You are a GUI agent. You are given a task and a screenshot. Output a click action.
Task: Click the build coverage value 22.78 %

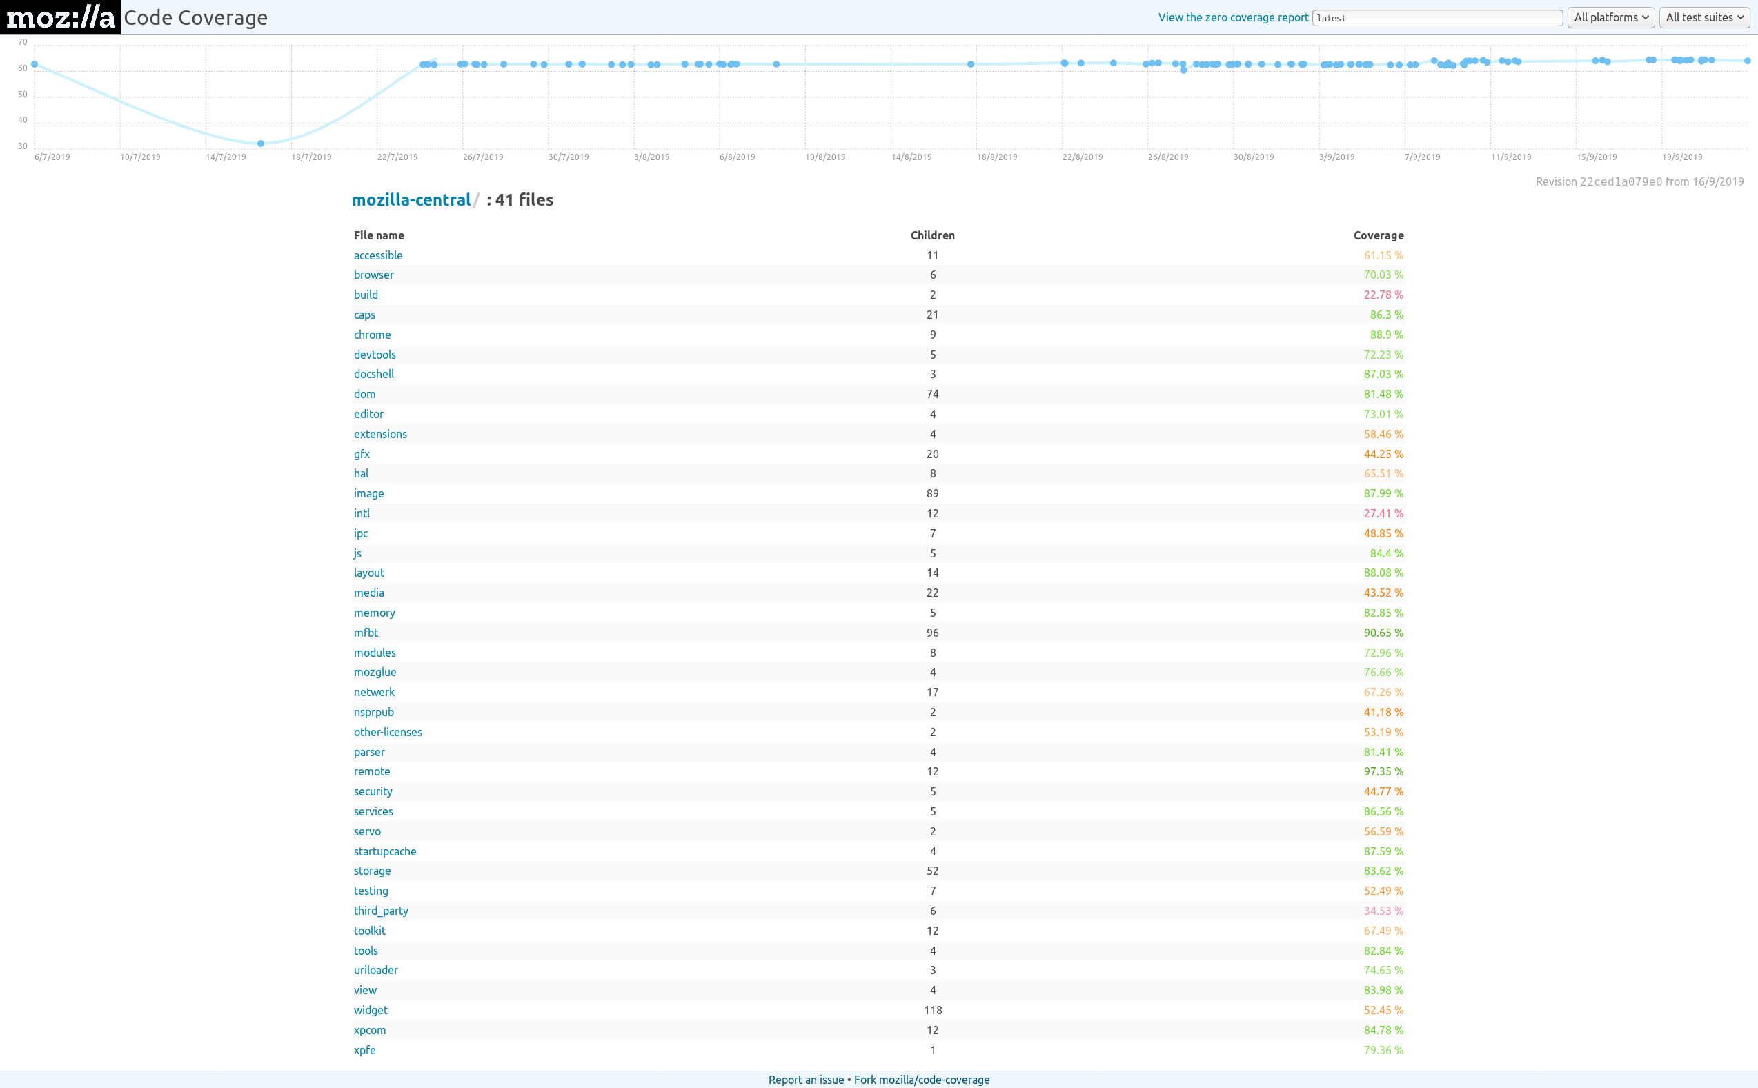[1383, 295]
